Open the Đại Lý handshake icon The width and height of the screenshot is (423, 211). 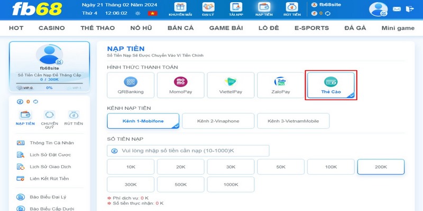[208, 7]
